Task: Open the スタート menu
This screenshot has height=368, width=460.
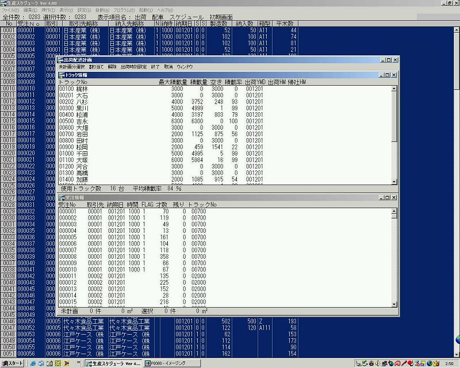Action: [13, 363]
